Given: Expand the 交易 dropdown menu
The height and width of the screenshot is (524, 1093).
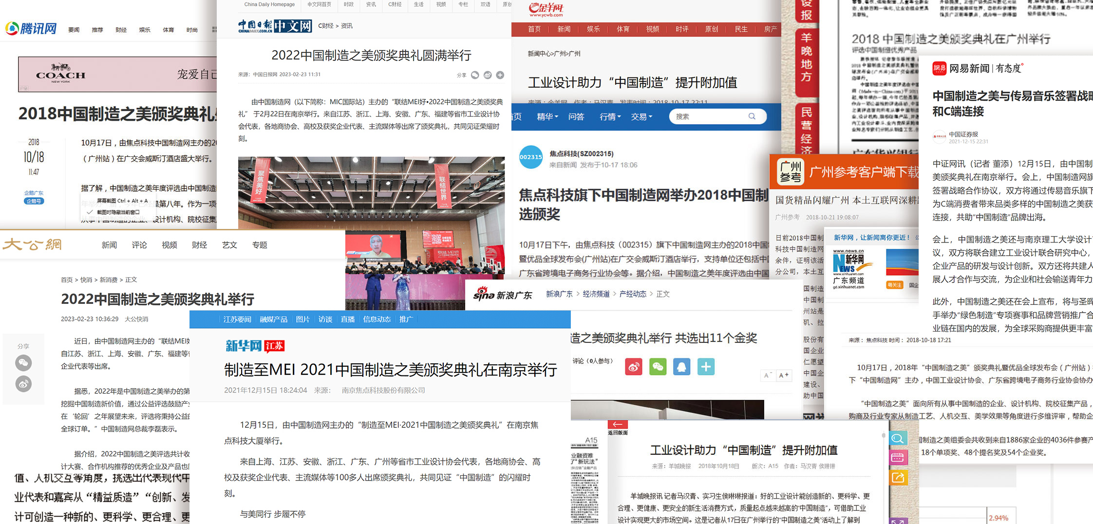Looking at the screenshot, I should 641,117.
